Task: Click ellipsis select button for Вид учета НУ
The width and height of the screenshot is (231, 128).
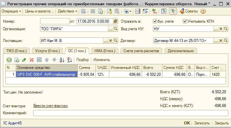Action: [x=216, y=29]
